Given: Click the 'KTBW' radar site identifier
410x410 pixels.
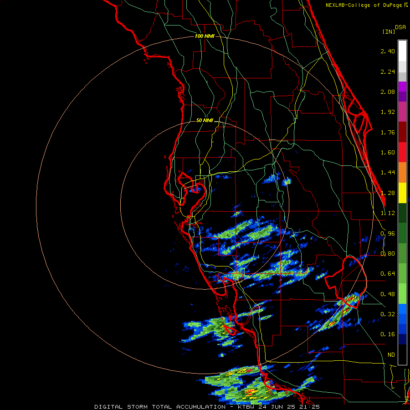Looking at the screenshot, I should point(246,407).
